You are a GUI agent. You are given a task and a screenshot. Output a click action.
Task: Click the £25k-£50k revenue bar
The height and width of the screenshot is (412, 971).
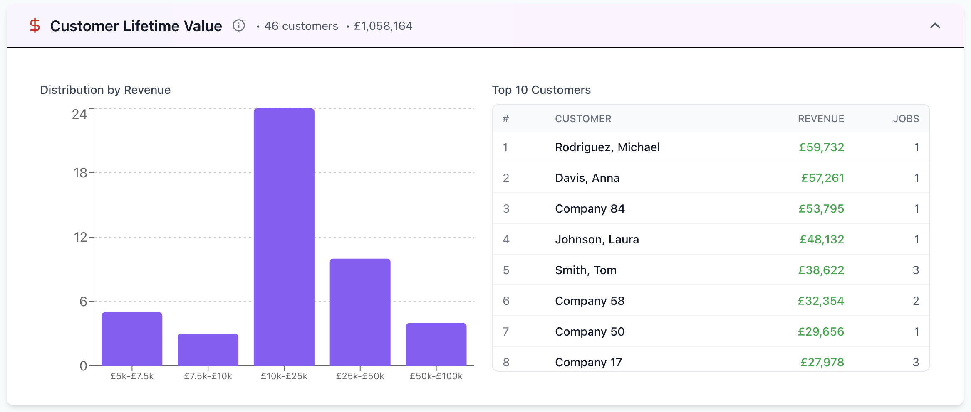click(360, 312)
